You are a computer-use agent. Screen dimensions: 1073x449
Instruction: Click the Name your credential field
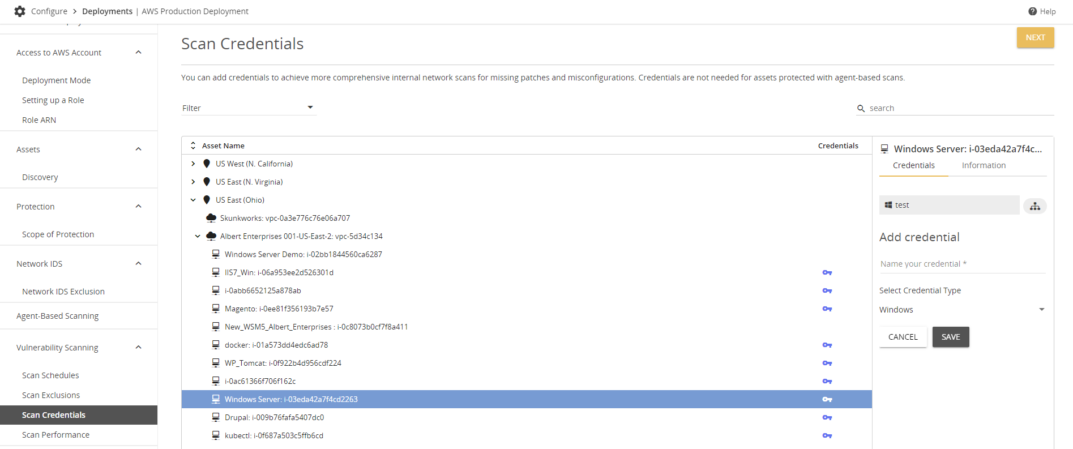pos(962,264)
